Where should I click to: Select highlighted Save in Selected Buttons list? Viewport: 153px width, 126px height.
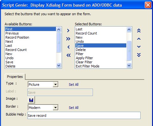click(x=101, y=46)
